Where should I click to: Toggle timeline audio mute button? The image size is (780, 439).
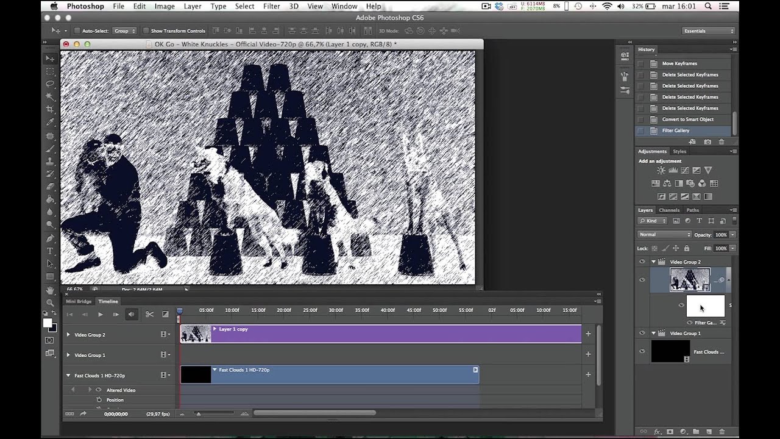(x=131, y=314)
